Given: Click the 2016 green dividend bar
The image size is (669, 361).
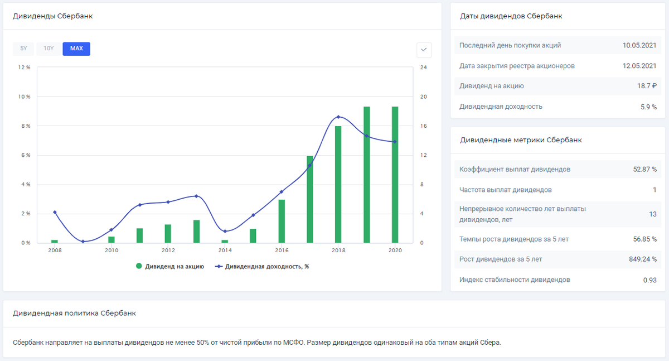Looking at the screenshot, I should [282, 221].
